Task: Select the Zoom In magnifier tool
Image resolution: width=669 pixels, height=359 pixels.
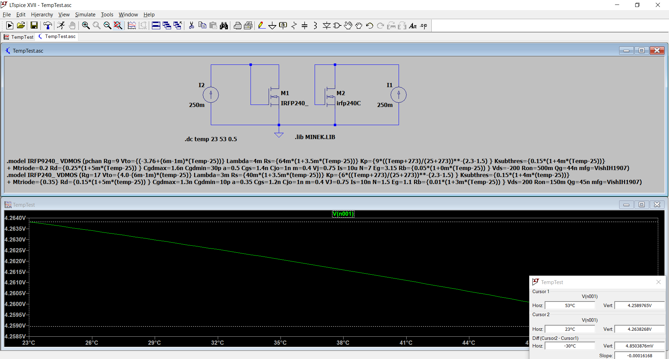Action: pyautogui.click(x=86, y=25)
